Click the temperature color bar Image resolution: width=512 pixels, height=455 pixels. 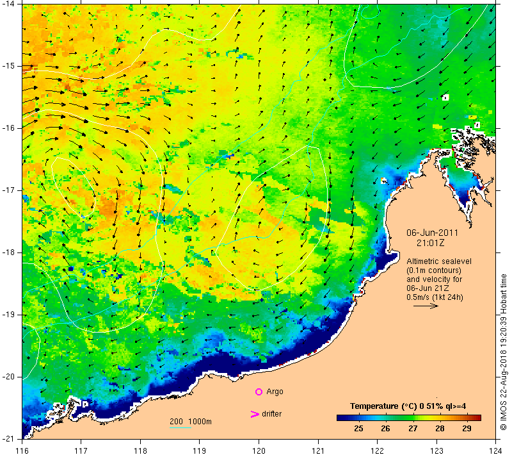click(409, 417)
